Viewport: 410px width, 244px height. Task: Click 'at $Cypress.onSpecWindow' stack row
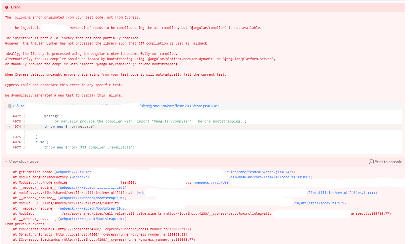pos(104,239)
